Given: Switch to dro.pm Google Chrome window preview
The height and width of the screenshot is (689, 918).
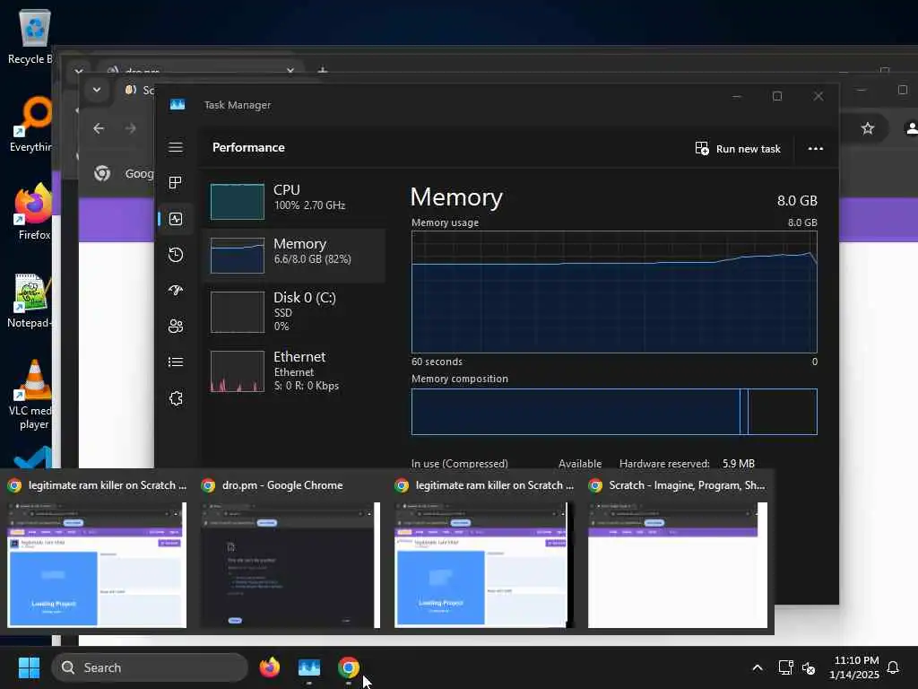Looking at the screenshot, I should 290,552.
